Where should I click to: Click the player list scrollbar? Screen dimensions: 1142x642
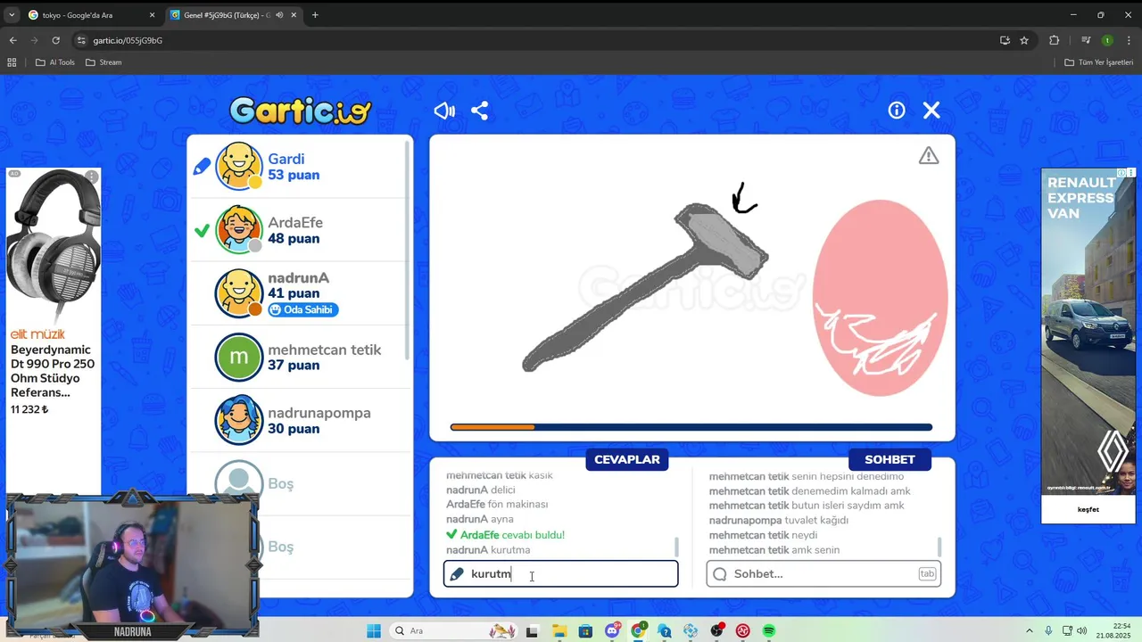pyautogui.click(x=409, y=250)
